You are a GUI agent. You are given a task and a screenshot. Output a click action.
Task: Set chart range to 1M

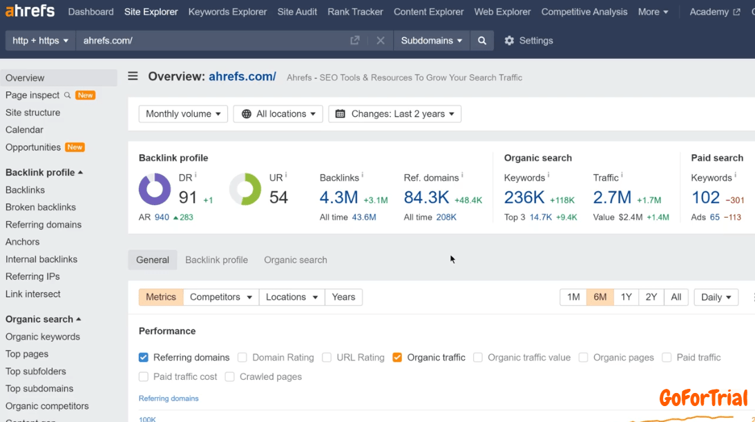click(573, 297)
